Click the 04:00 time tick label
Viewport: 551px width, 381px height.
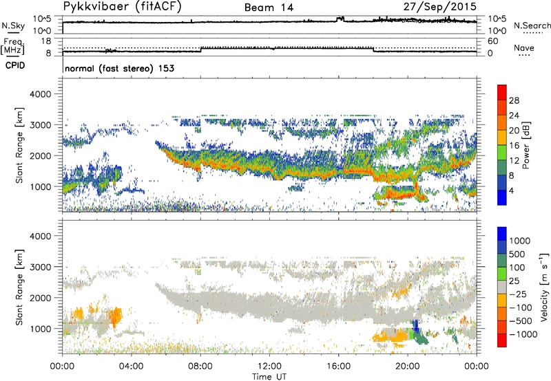(132, 367)
